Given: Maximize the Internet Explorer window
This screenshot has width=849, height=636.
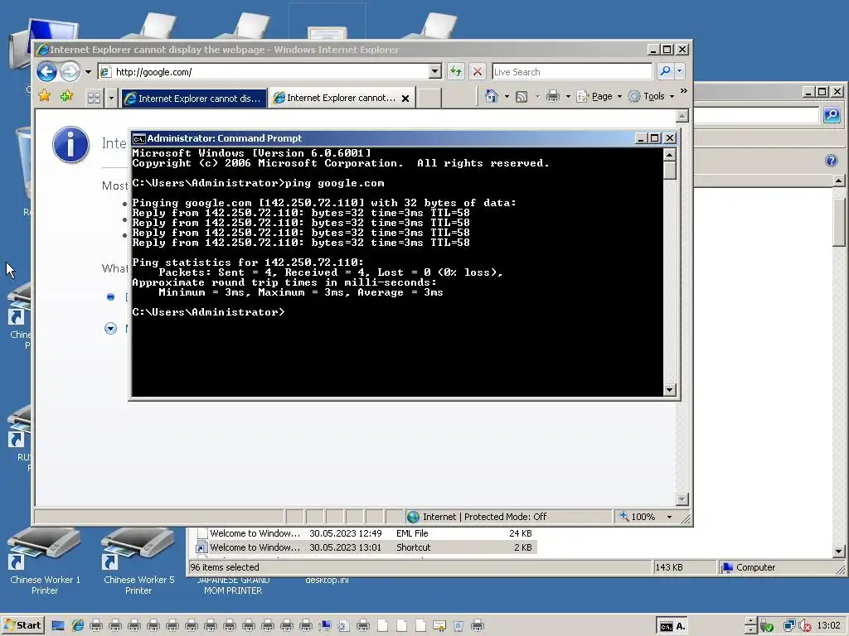Looking at the screenshot, I should click(667, 50).
